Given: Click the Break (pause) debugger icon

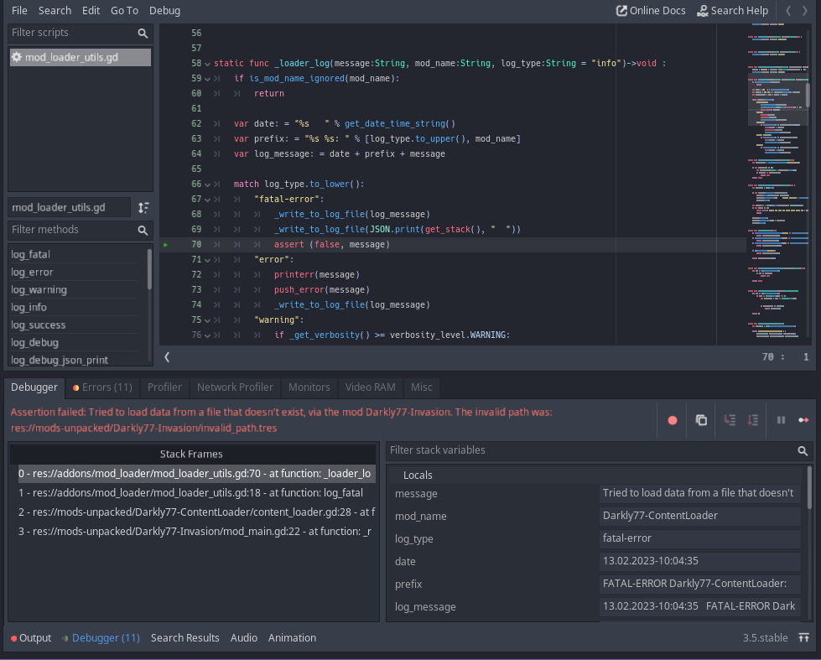Looking at the screenshot, I should tap(781, 420).
